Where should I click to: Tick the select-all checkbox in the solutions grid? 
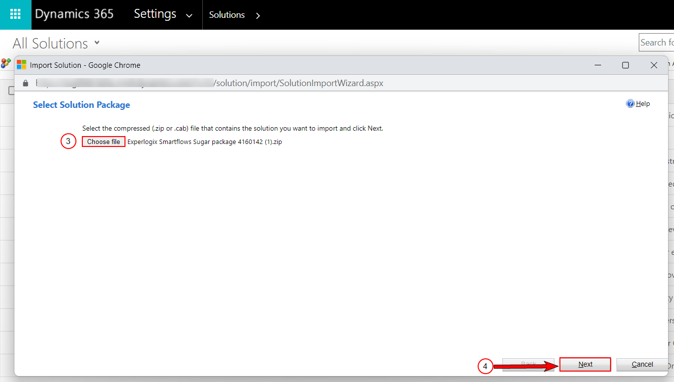[11, 91]
